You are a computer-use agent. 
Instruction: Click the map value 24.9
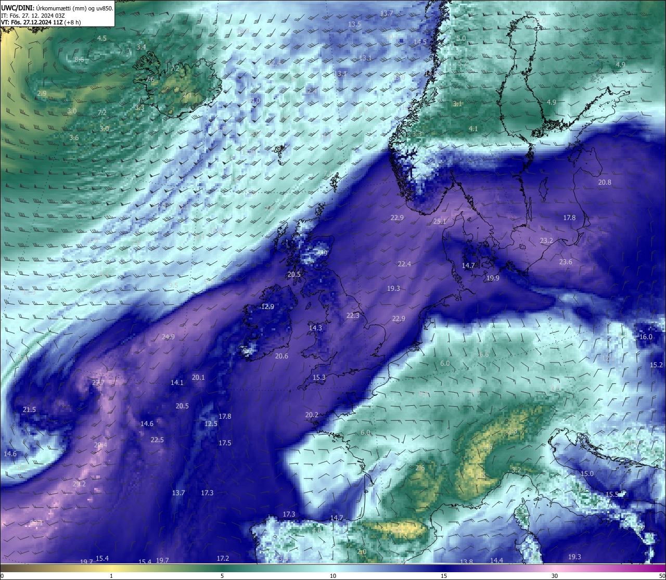pyautogui.click(x=168, y=337)
